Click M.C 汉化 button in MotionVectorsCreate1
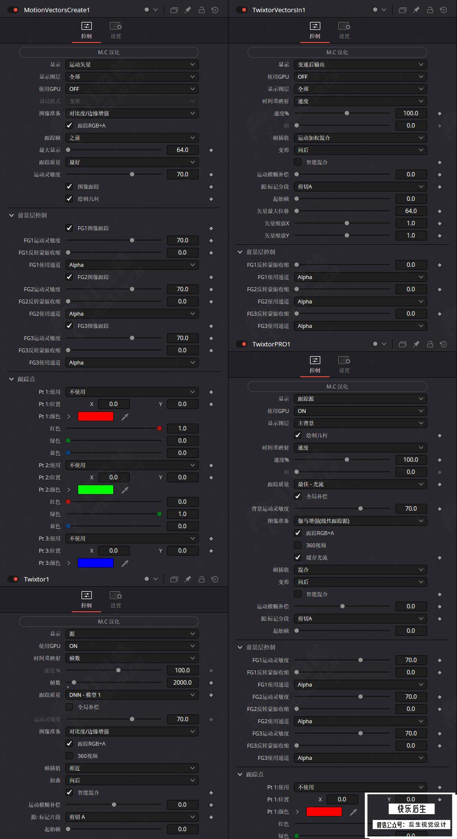 click(x=109, y=52)
